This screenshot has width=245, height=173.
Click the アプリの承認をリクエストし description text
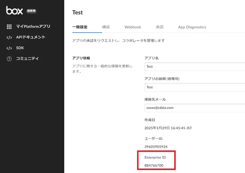pyautogui.click(x=118, y=41)
